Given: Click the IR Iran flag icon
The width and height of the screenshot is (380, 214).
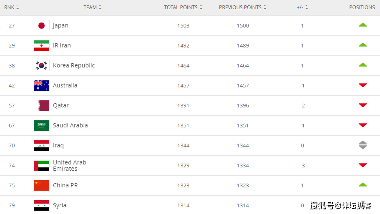Looking at the screenshot, I should click(41, 46).
